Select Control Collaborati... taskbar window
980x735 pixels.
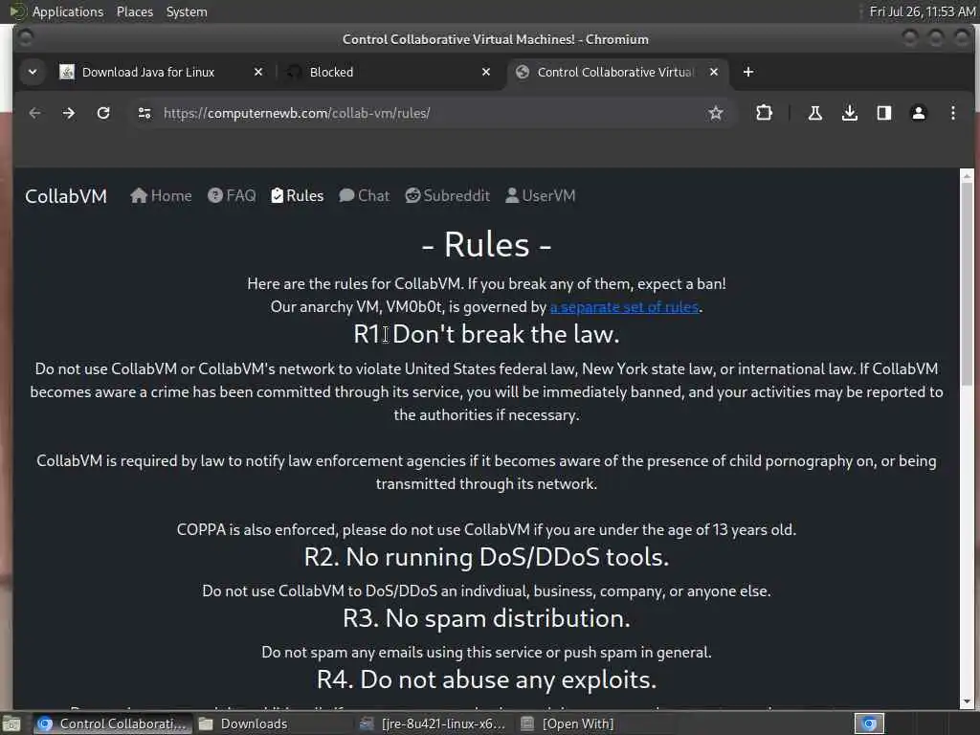[x=113, y=724]
